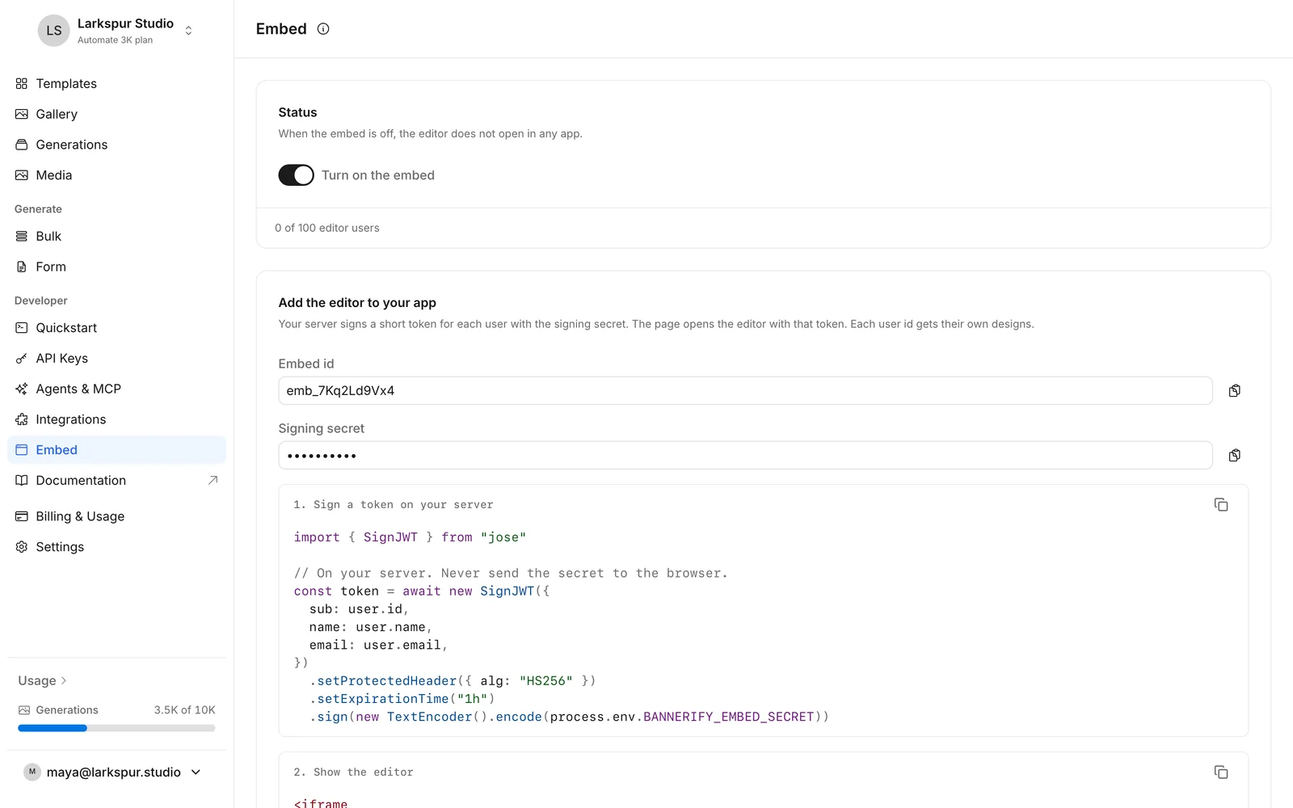The image size is (1293, 808).
Task: Click the "3.5K of 10K" usage value
Action: pyautogui.click(x=185, y=710)
